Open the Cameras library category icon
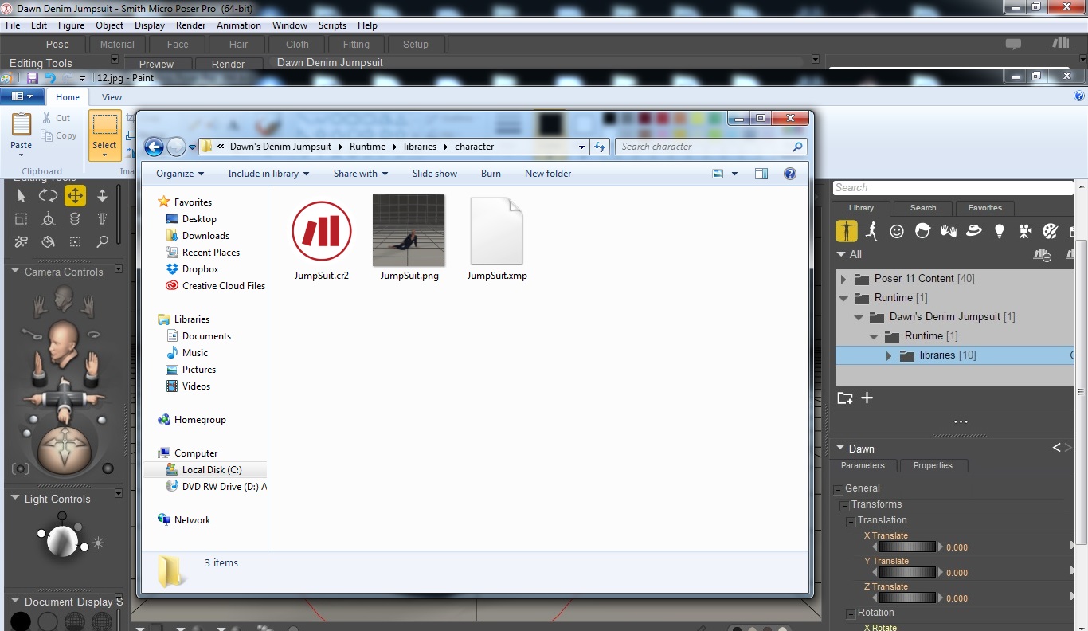The height and width of the screenshot is (631, 1088). click(x=1025, y=231)
